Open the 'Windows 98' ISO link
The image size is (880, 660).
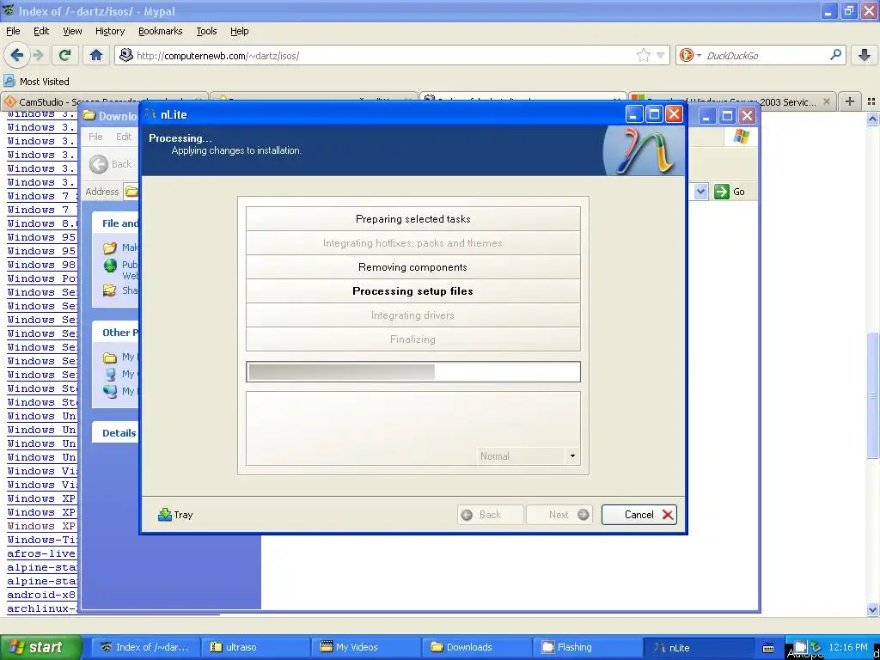click(41, 265)
